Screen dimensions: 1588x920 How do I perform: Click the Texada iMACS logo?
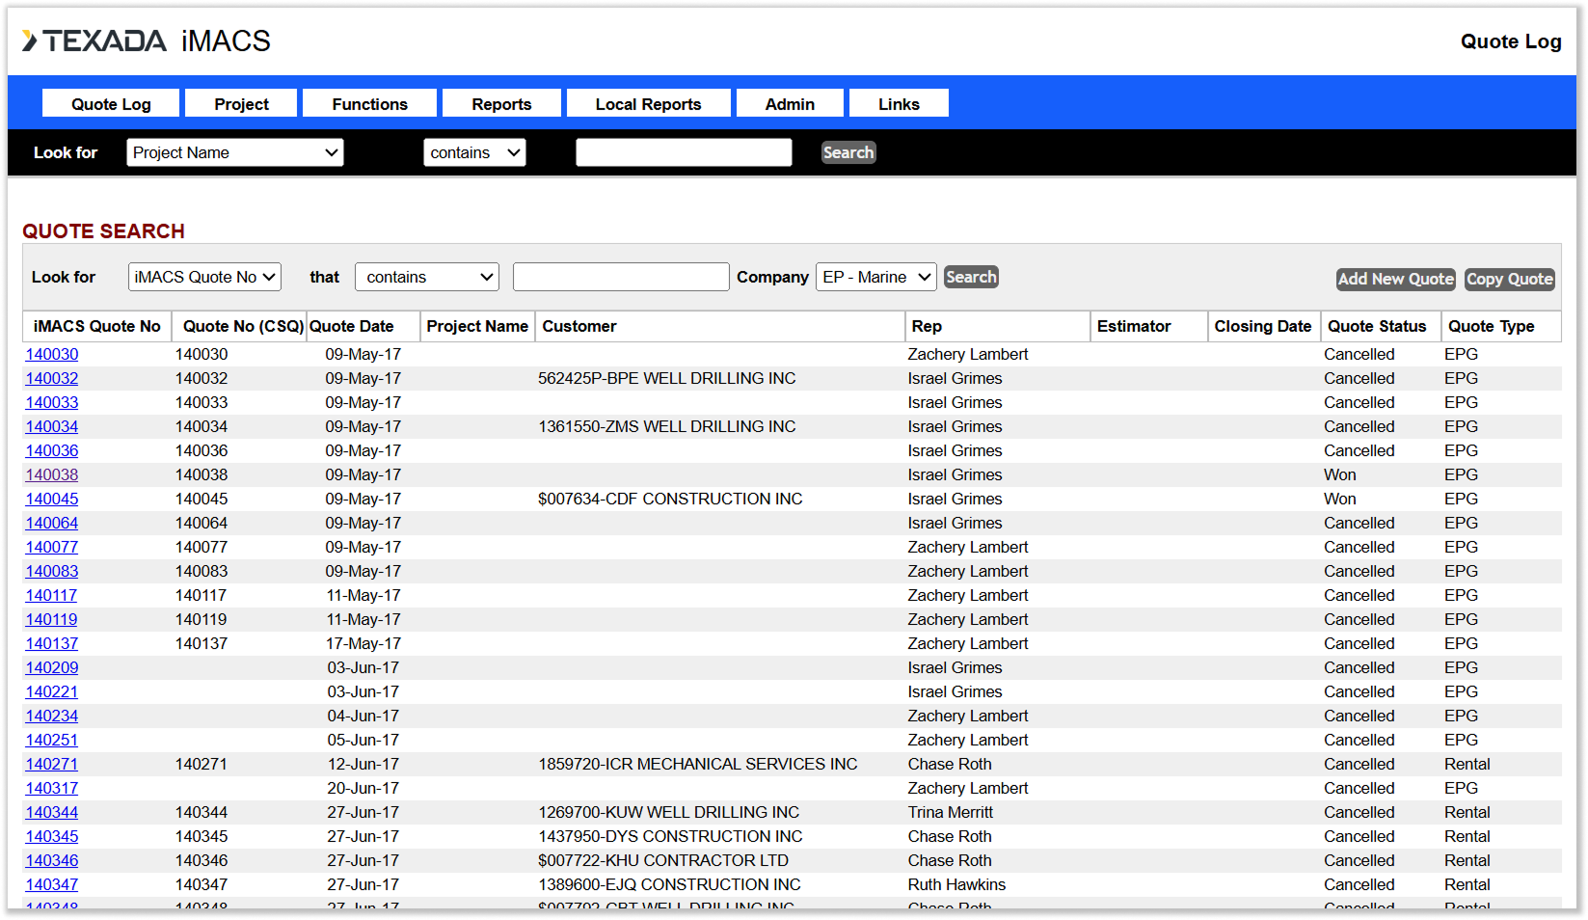147,41
